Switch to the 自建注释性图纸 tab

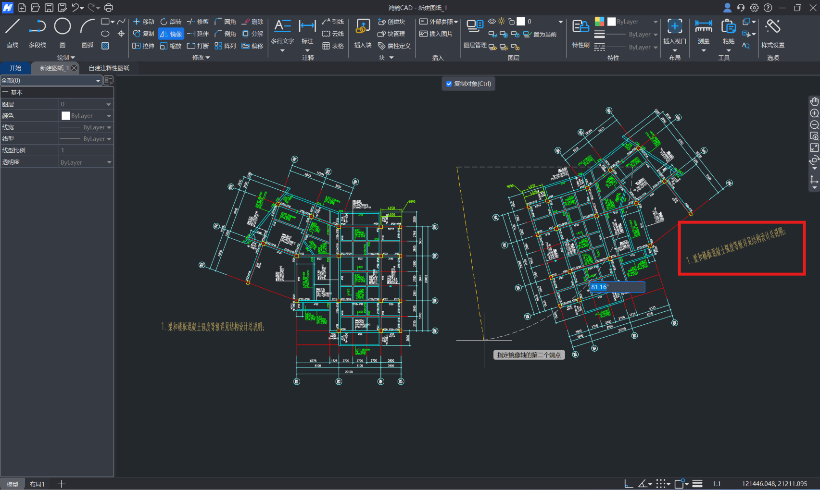click(x=109, y=68)
